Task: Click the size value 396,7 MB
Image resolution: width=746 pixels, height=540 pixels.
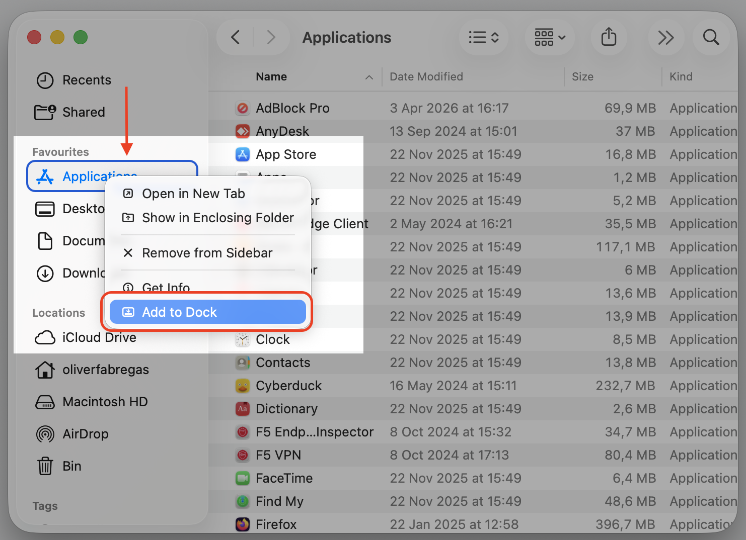Action: pos(626,524)
